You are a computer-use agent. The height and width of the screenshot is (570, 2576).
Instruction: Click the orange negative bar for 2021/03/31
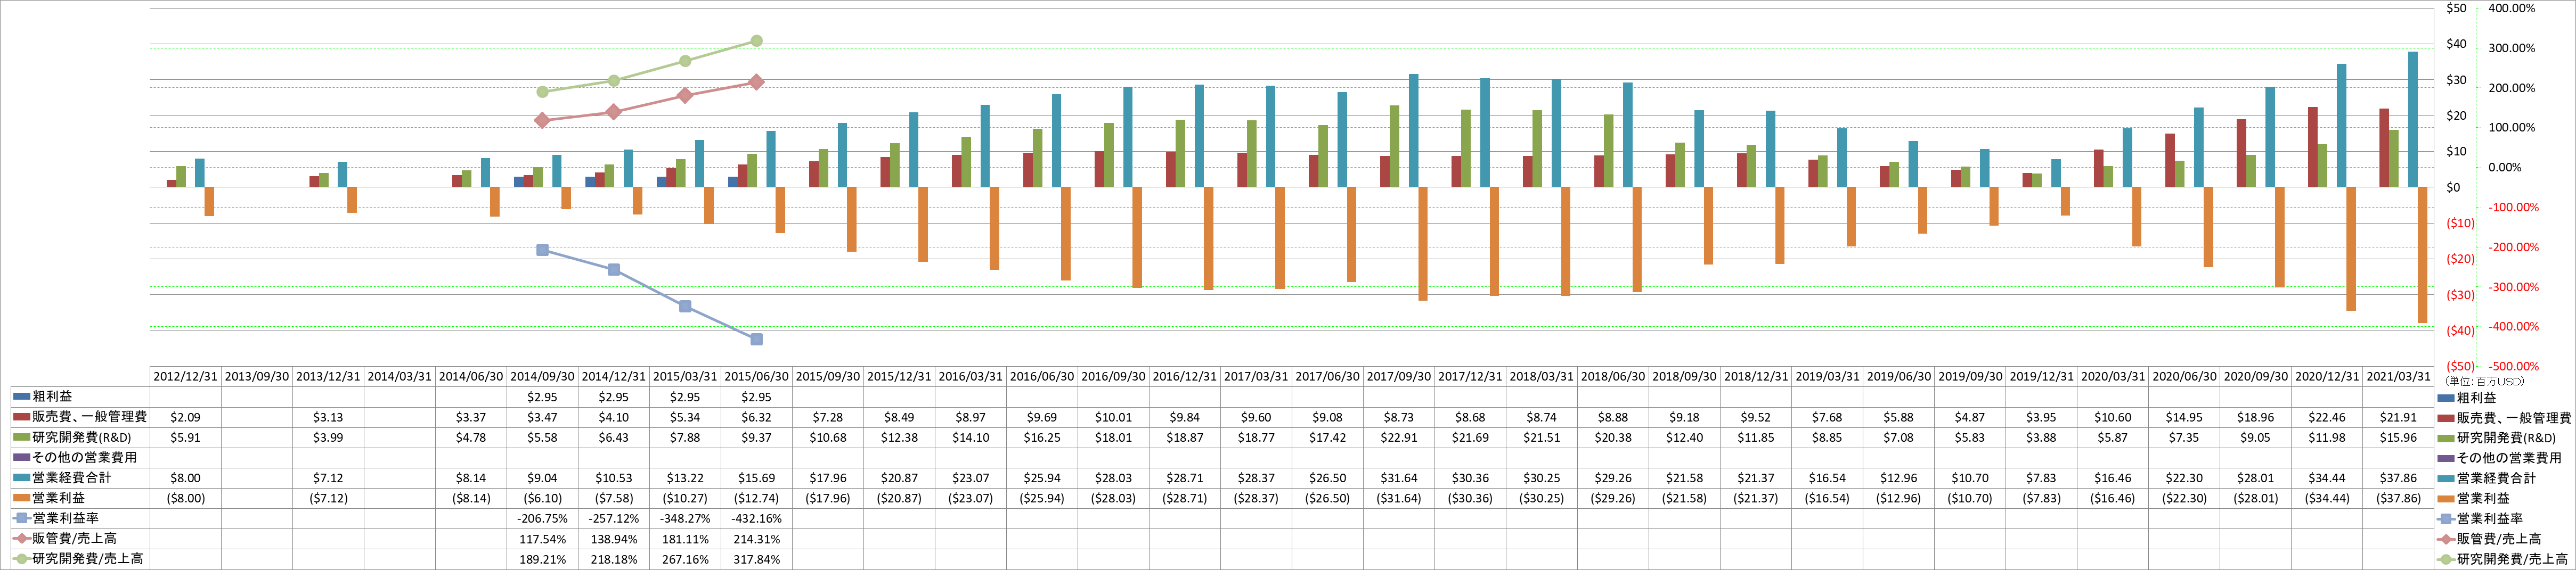pos(2422,255)
